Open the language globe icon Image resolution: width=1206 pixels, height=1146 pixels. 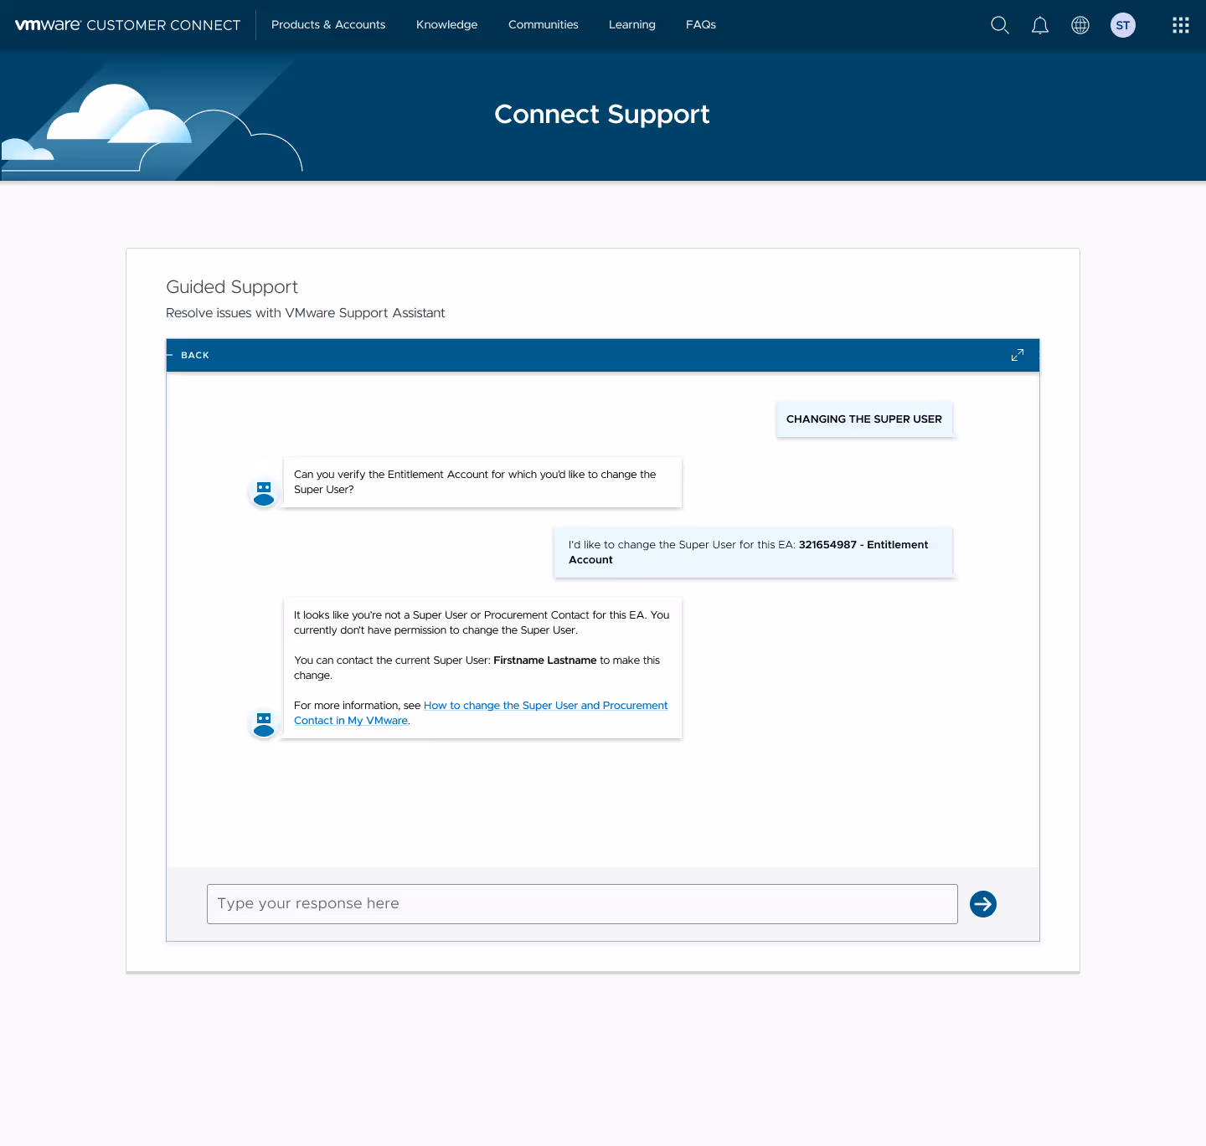click(1080, 25)
